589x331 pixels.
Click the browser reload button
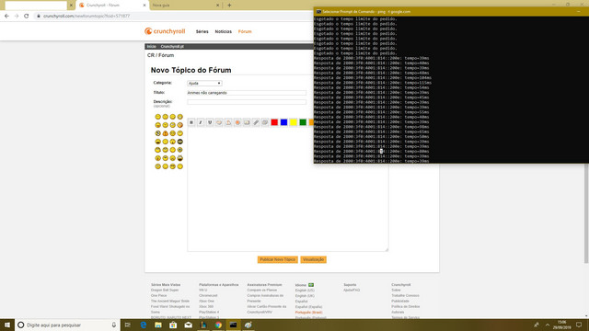27,17
